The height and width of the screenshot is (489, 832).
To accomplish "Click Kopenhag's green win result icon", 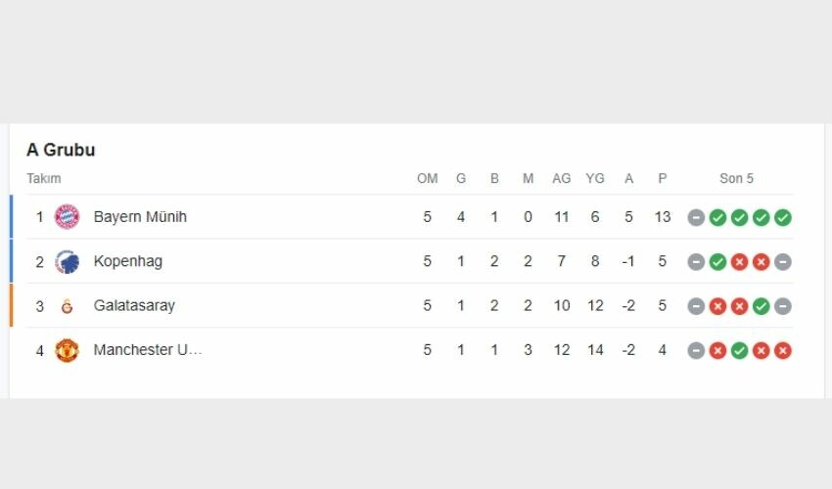I will (x=717, y=261).
